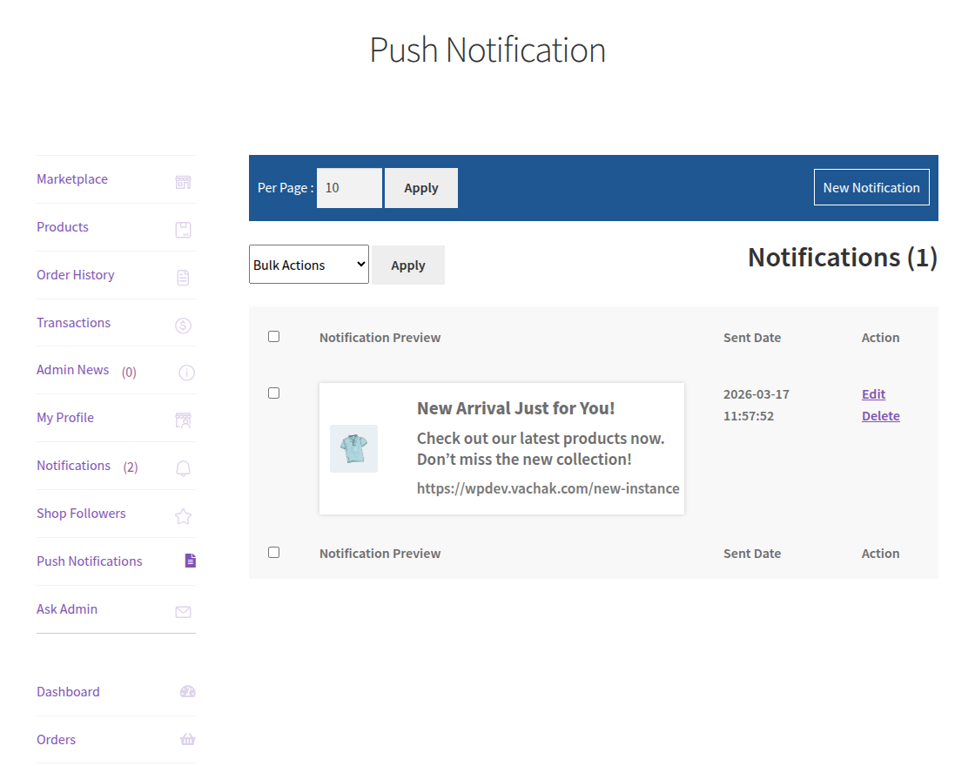The height and width of the screenshot is (766, 975).
Task: Edit the New Arrival notification
Action: pyautogui.click(x=873, y=393)
